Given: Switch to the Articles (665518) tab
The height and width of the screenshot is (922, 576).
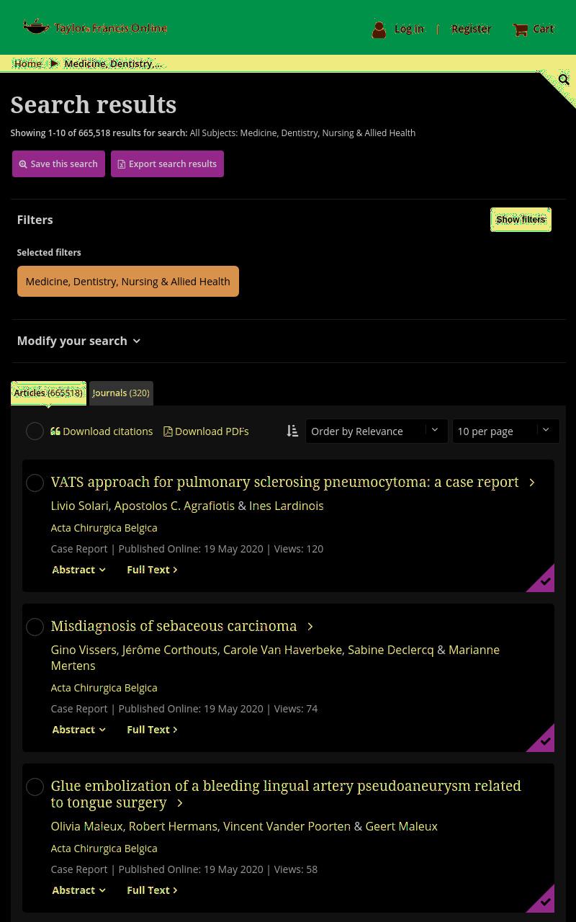Looking at the screenshot, I should (x=48, y=393).
